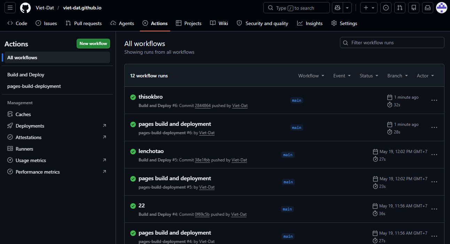Click success status icon of lenchotao run

tap(133, 152)
